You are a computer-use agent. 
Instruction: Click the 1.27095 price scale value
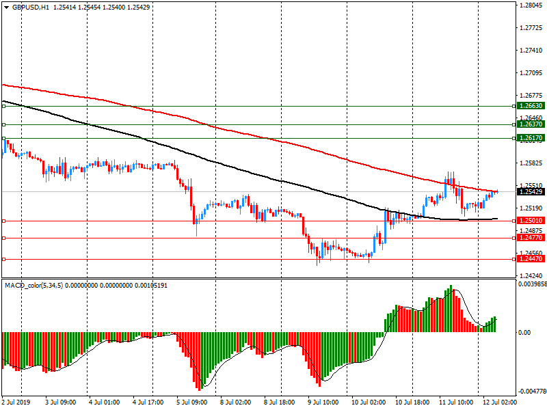pyautogui.click(x=531, y=73)
